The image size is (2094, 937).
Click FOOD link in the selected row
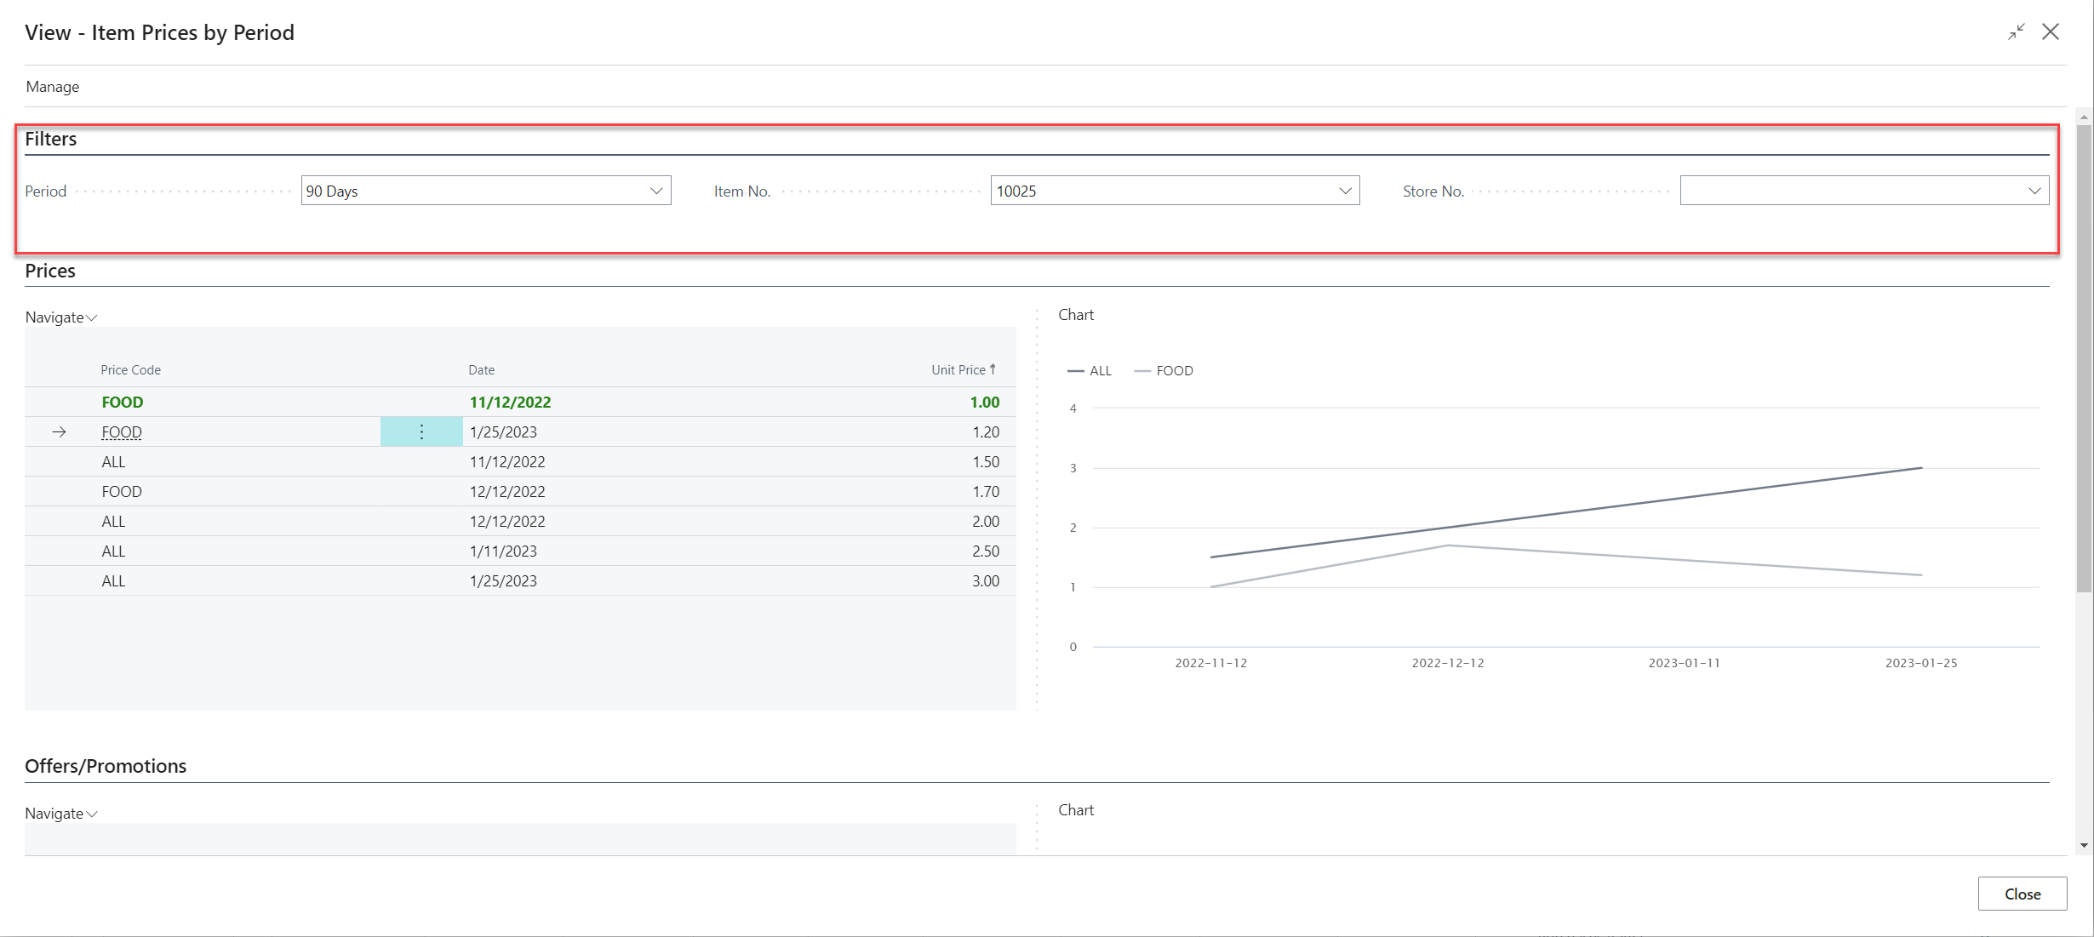pos(122,431)
